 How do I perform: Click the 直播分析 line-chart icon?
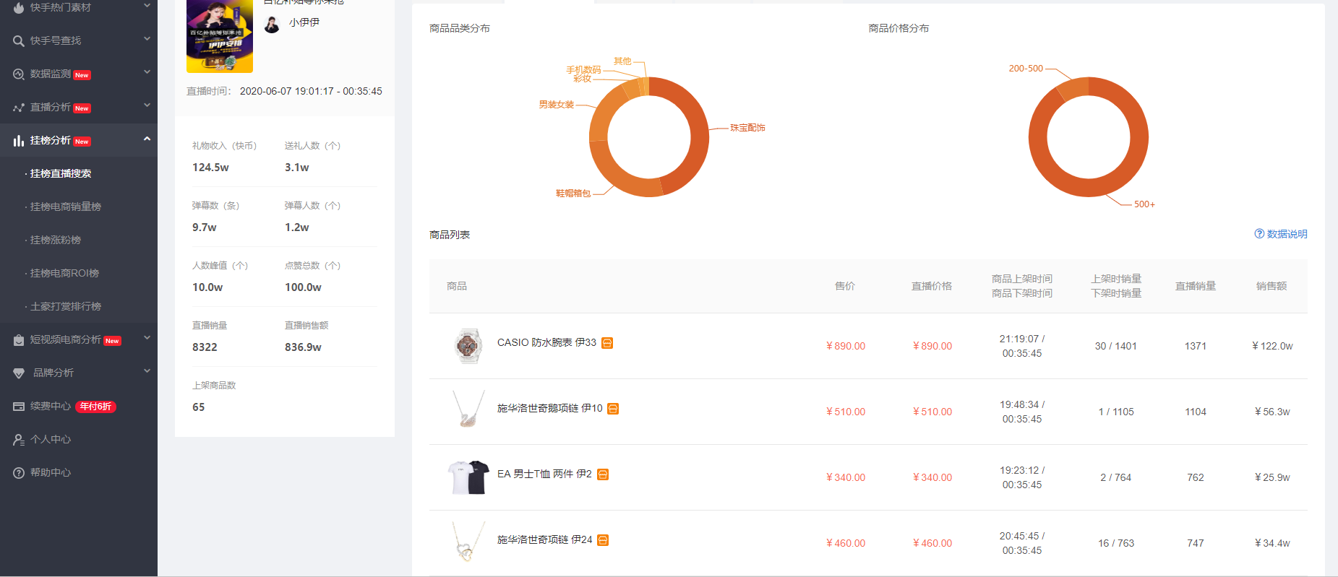pos(19,108)
